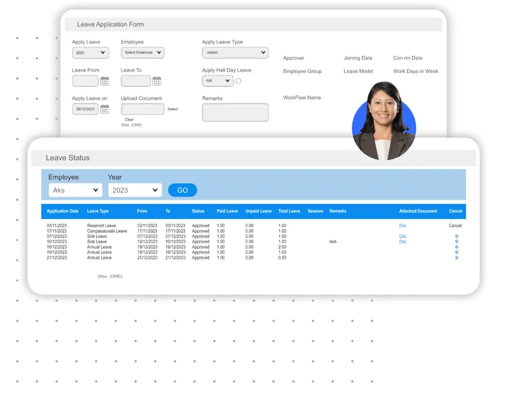The height and width of the screenshot is (403, 508).
Task: Click cancel icon on the 07/12/2023 Sick Leave row
Action: (457, 236)
